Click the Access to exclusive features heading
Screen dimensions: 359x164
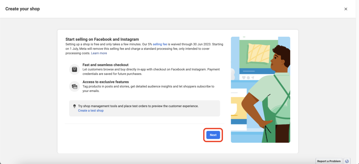(106, 82)
